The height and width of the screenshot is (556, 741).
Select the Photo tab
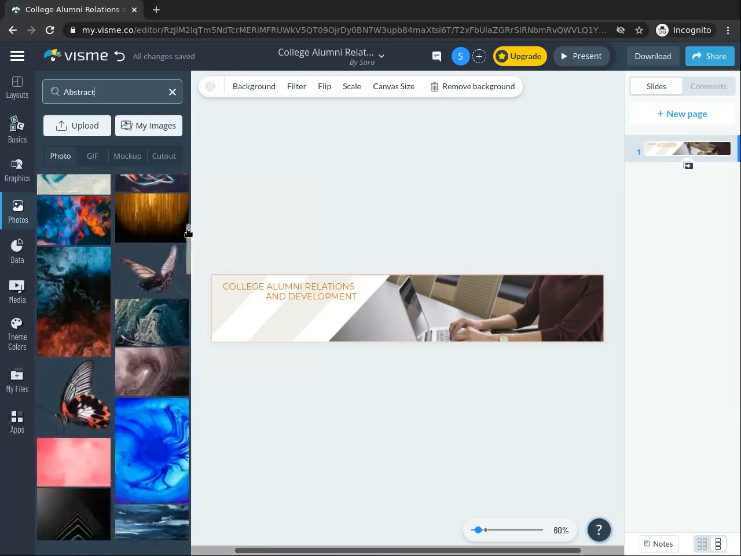coord(60,156)
